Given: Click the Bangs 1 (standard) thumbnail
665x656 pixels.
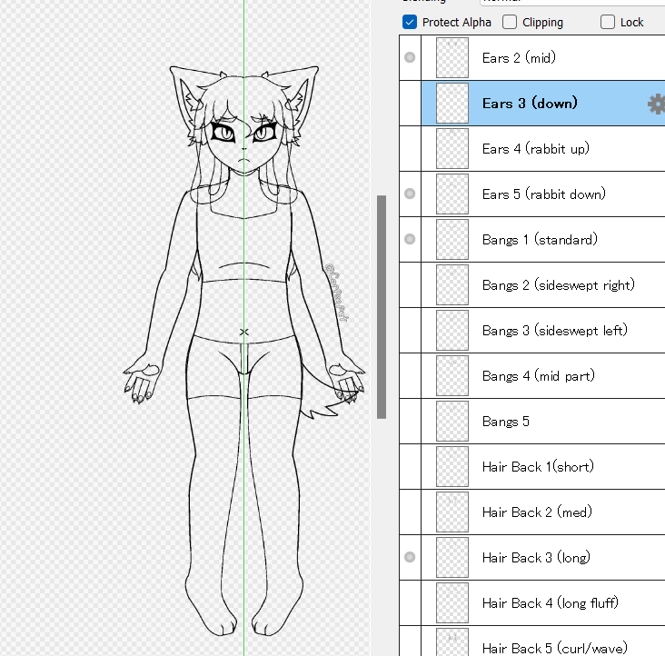Looking at the screenshot, I should point(452,239).
